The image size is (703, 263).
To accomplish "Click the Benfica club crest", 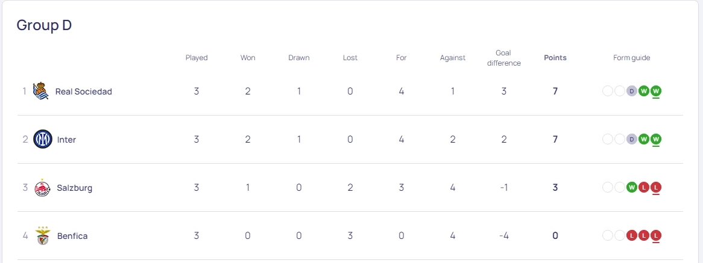I will [x=43, y=235].
